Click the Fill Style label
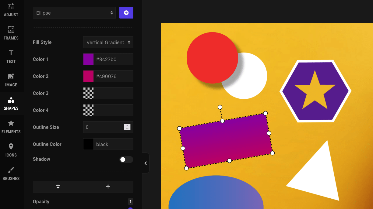373x209 pixels. (42, 42)
